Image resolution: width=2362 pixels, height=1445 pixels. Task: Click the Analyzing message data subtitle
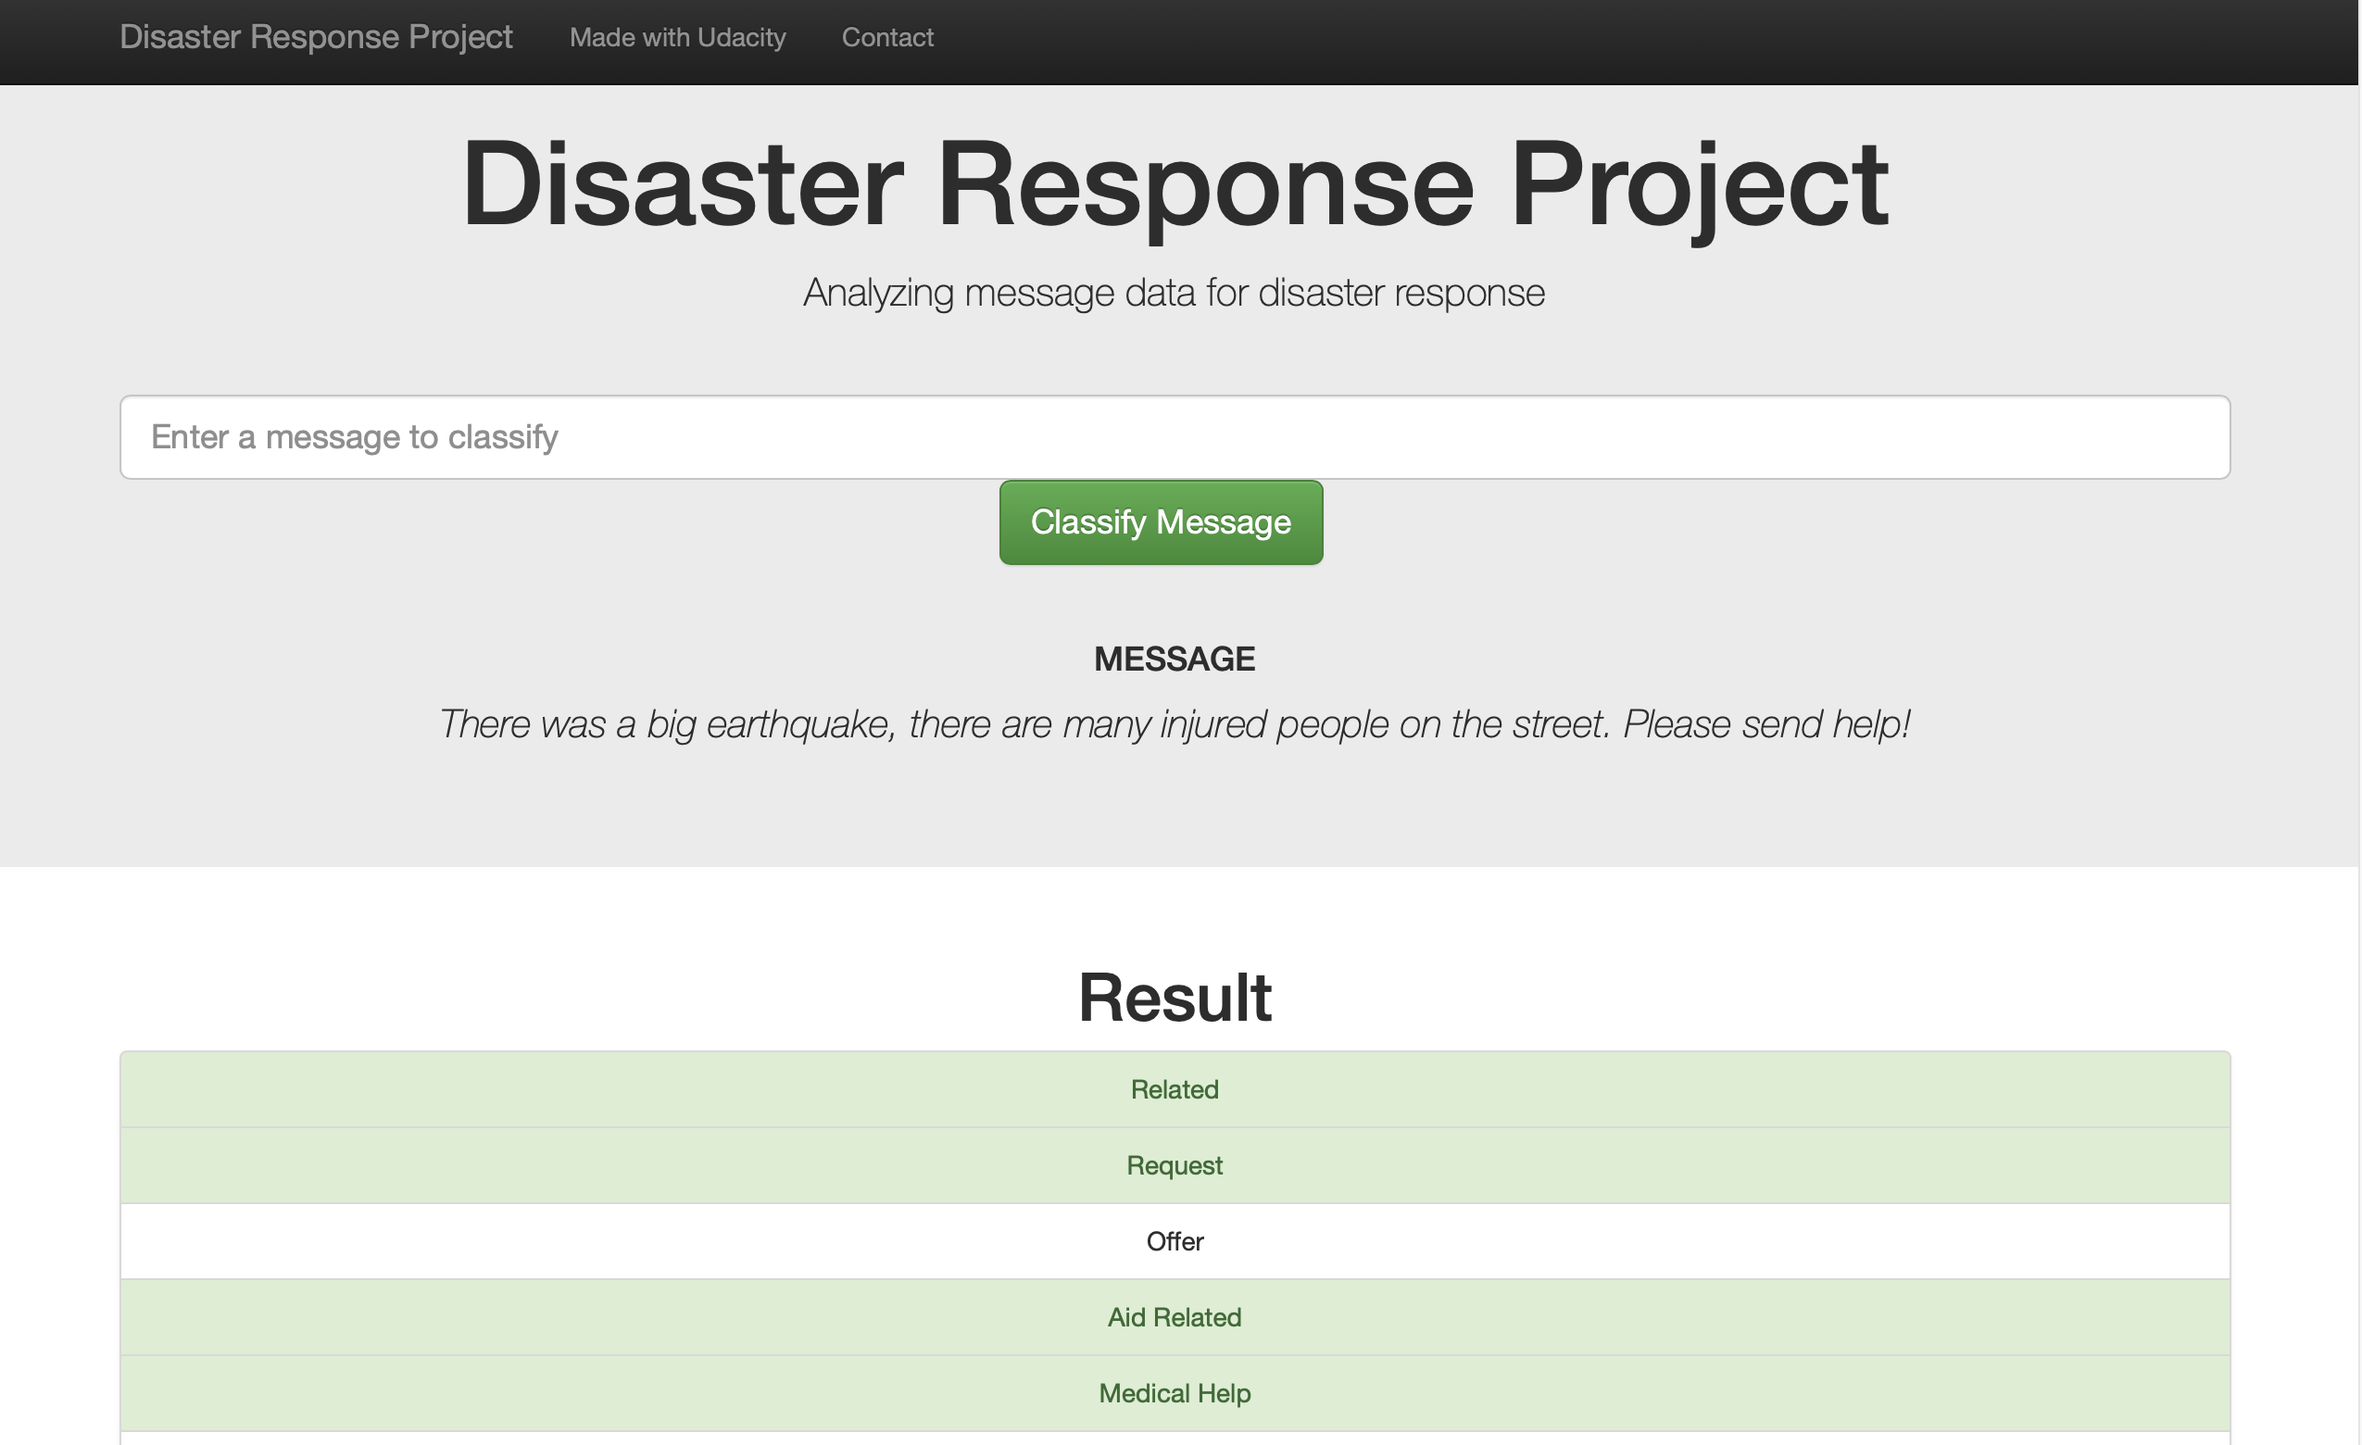[x=1175, y=293]
